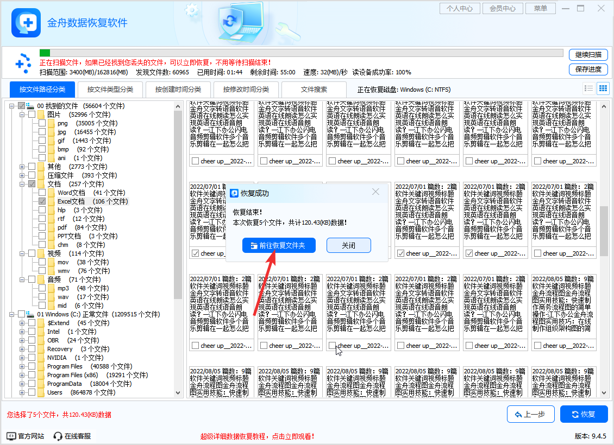The width and height of the screenshot is (614, 445).
Task: Open the 菜单 menu
Action: pyautogui.click(x=541, y=8)
